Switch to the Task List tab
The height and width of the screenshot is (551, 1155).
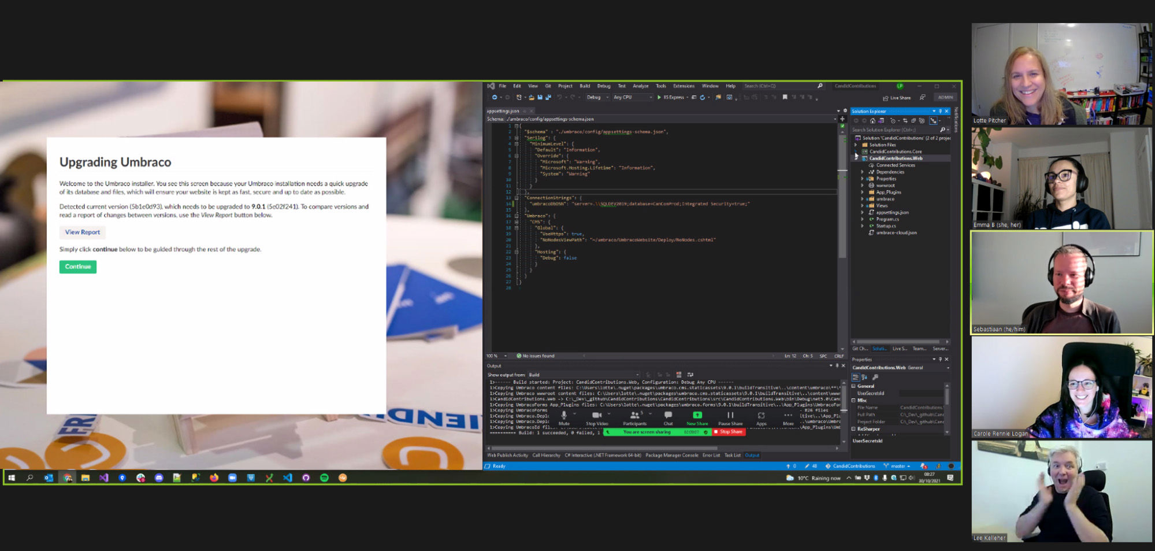733,456
